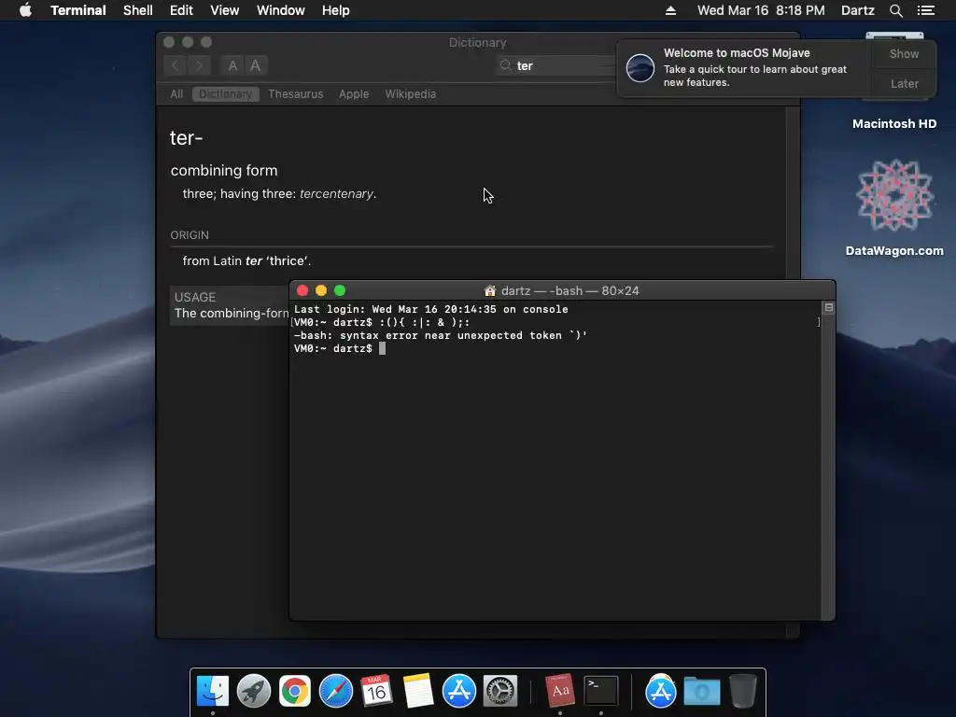Open the Terminal application menu
The height and width of the screenshot is (717, 956).
coord(78,10)
